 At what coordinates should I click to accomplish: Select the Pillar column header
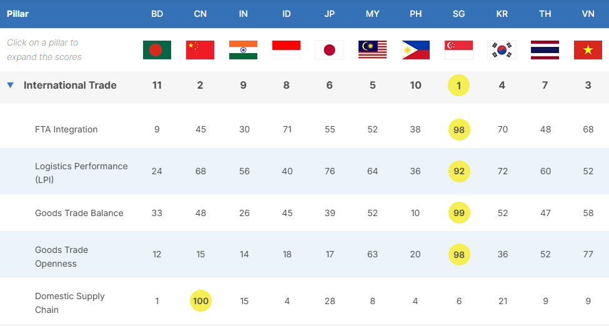[17, 14]
